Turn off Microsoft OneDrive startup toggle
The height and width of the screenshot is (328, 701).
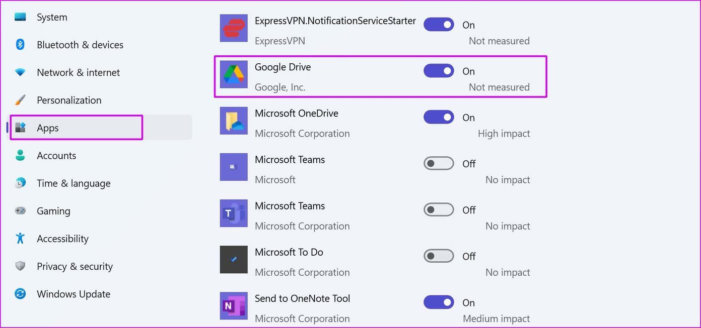click(439, 117)
